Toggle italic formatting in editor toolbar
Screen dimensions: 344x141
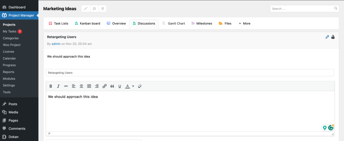coord(58,86)
